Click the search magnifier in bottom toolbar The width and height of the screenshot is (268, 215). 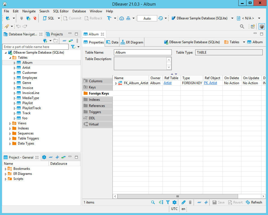pos(153,202)
